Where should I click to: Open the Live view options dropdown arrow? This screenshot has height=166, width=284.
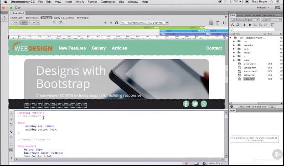38,23
